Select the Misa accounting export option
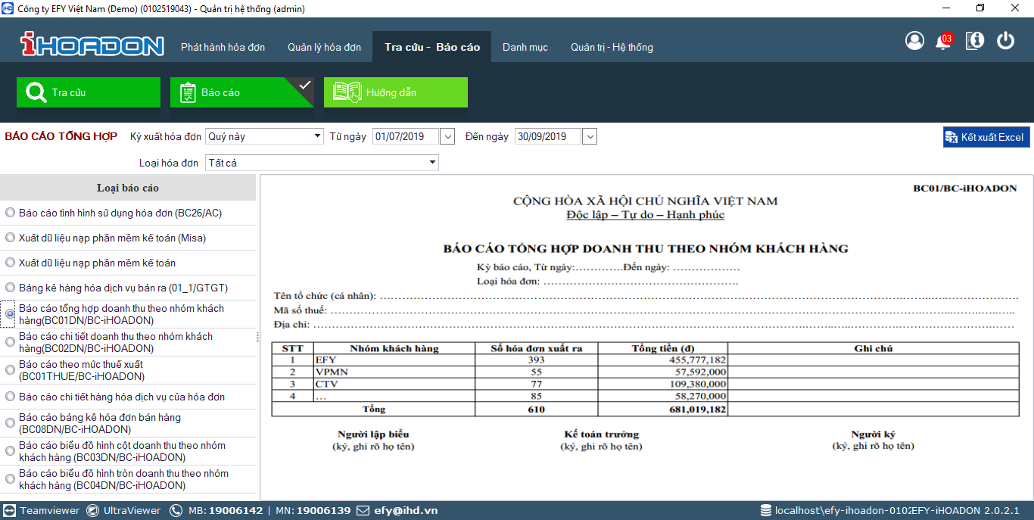This screenshot has width=1034, height=520. pos(11,238)
